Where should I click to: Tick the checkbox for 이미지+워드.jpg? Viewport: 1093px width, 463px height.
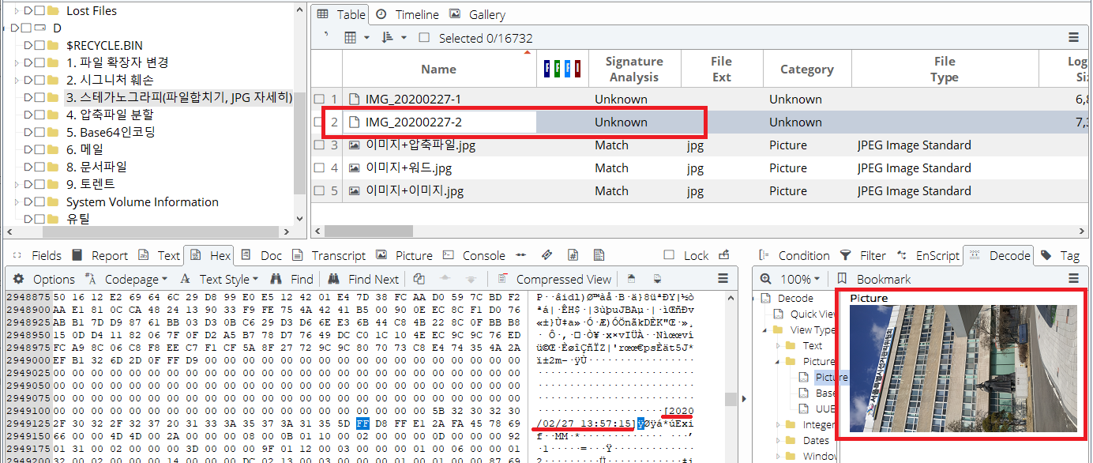[x=320, y=168]
